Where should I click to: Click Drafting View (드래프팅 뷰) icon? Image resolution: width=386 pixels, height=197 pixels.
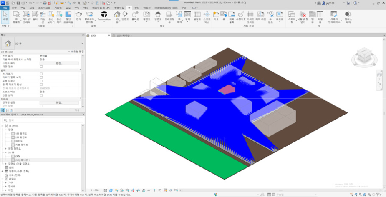click(169, 17)
